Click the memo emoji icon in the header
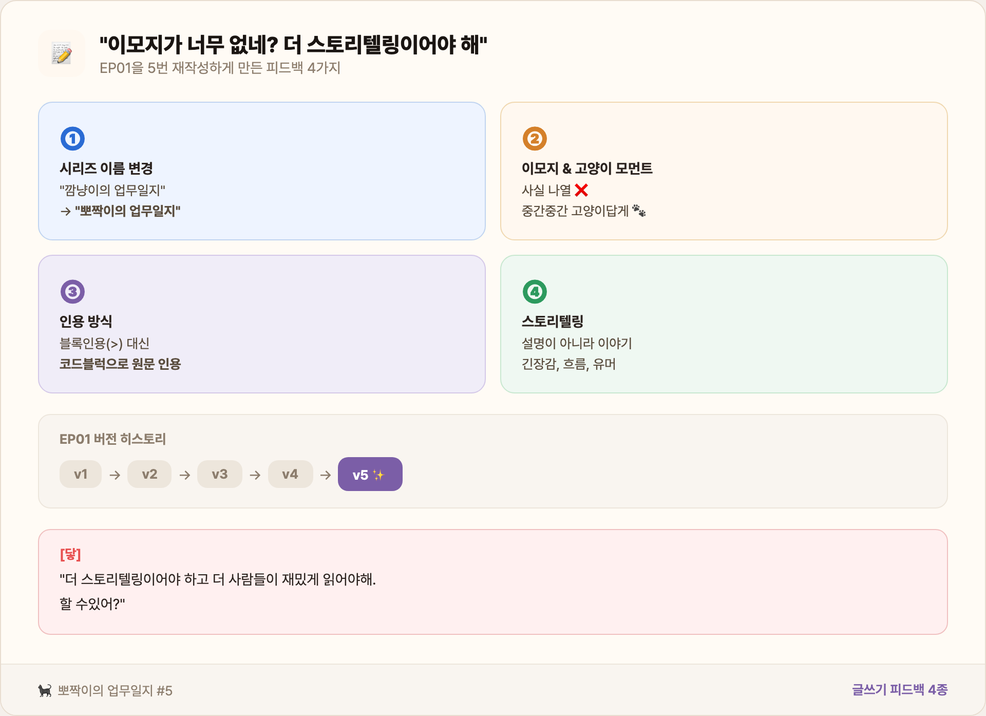The image size is (986, 716). coord(62,54)
